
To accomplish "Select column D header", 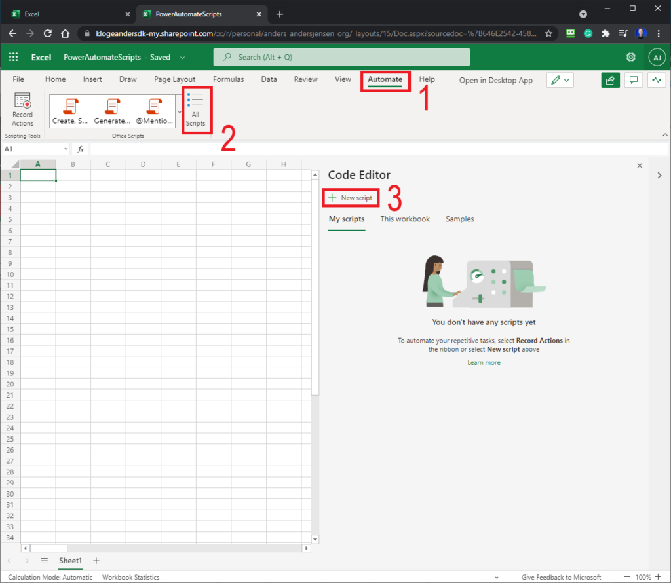I will pos(143,164).
